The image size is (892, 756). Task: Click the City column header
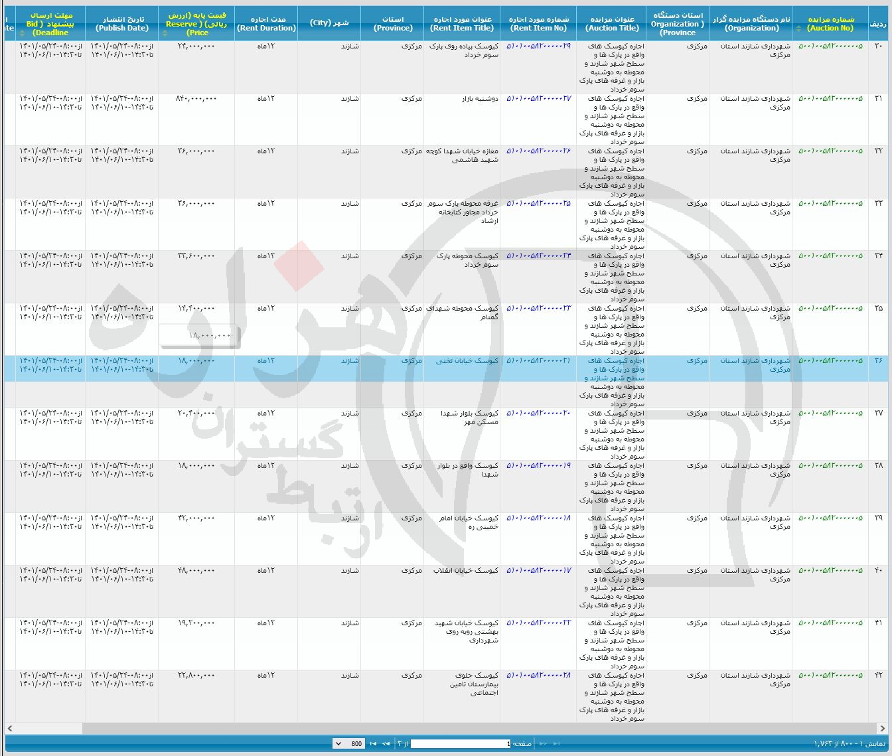click(329, 23)
